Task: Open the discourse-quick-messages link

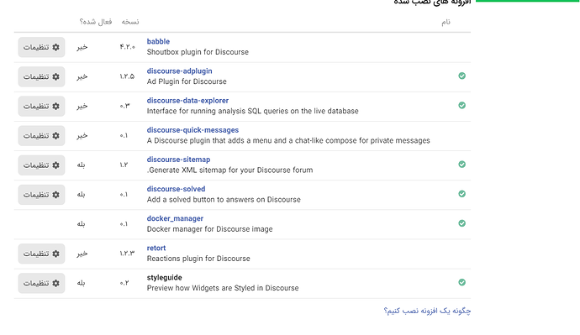Action: [x=192, y=130]
